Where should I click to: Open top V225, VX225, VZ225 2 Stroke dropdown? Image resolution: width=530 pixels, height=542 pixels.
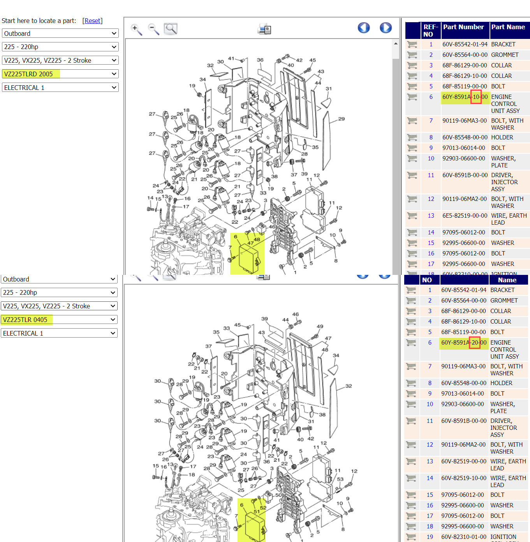click(60, 60)
